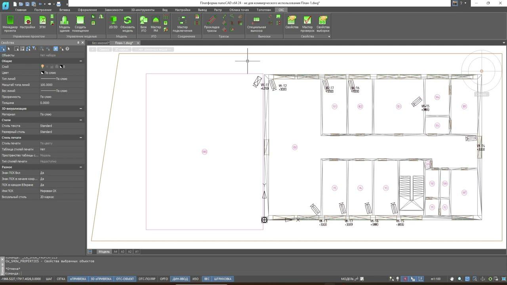Open Модель здания tool
The image size is (507, 285).
point(65,24)
